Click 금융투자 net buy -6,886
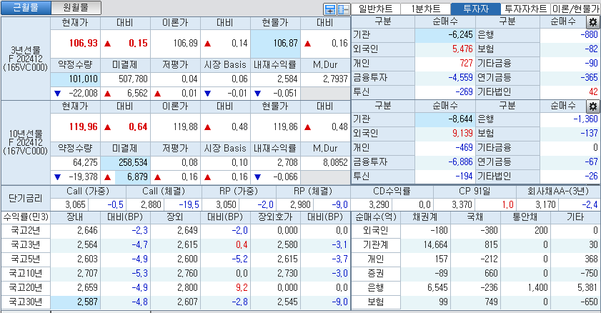Viewport: 601px width, 313px height. pos(445,162)
